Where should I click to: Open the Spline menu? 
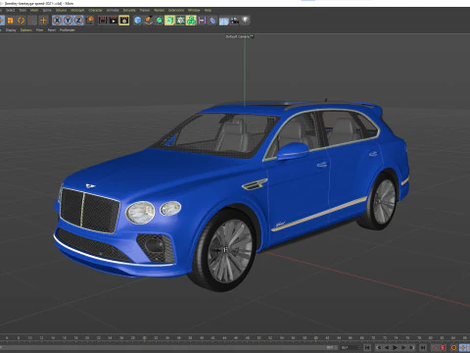tap(47, 10)
